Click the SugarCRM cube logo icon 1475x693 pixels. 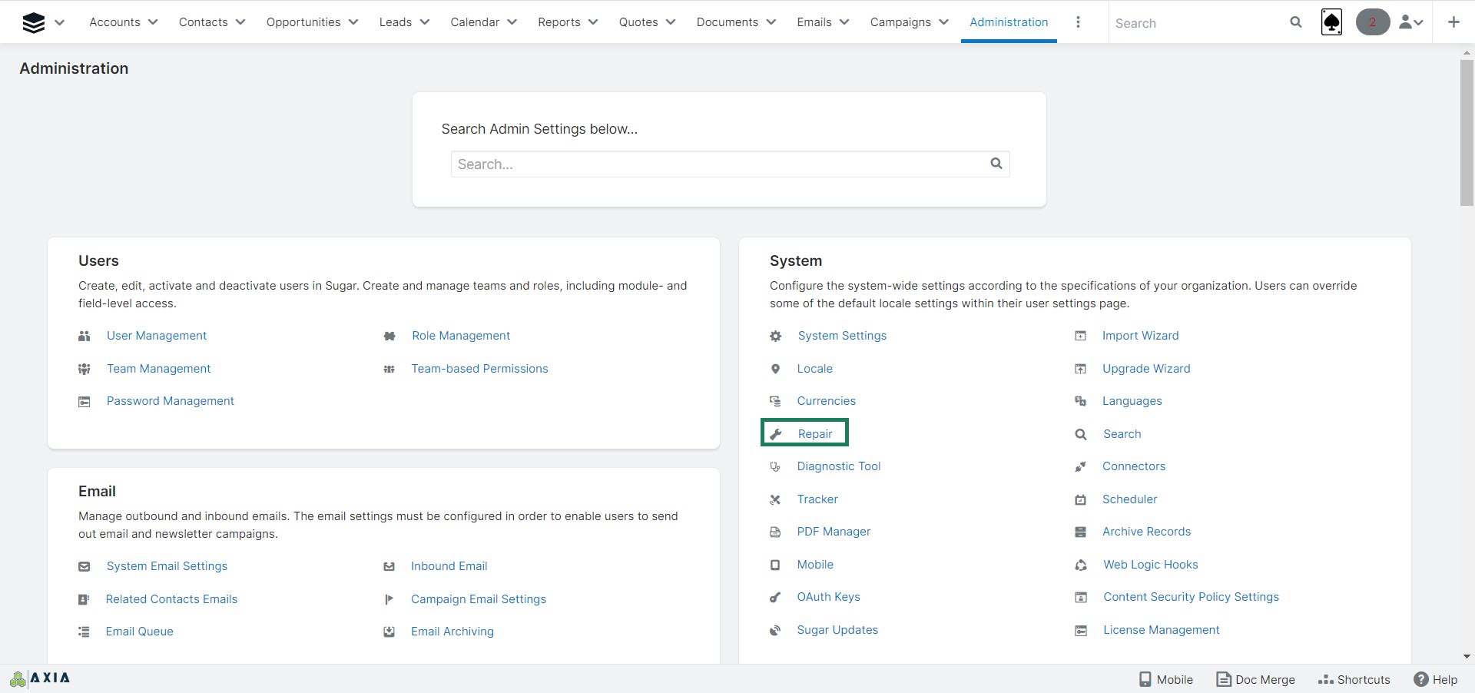click(x=34, y=22)
